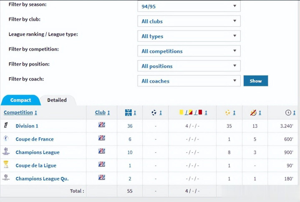Click the Competition column header link
Viewport: 300px width, 202px height.
[x=18, y=113]
